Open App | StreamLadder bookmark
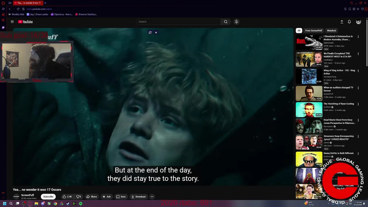Image resolution: width=368 pixels, height=207 pixels. coord(38,14)
